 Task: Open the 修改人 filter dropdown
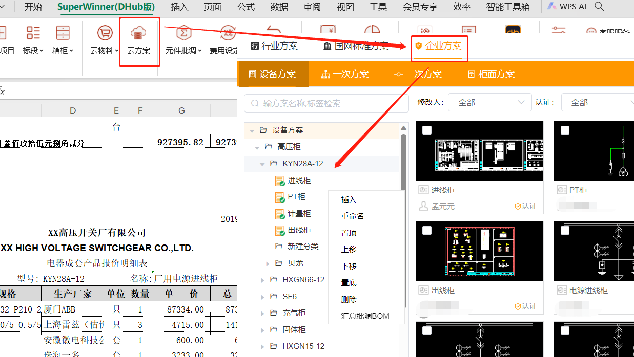point(489,103)
